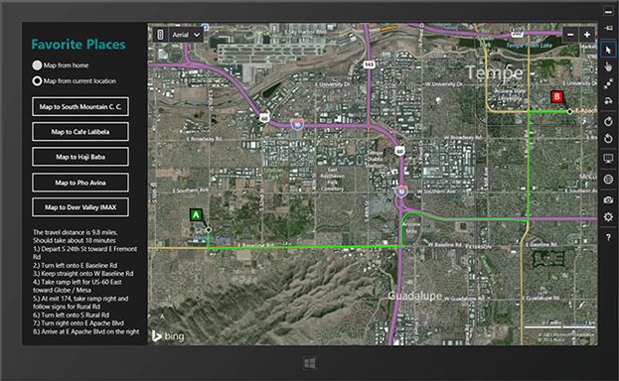This screenshot has width=619, height=381.
Task: Click 'Map to South Mountain C. C.' button
Action: click(80, 106)
